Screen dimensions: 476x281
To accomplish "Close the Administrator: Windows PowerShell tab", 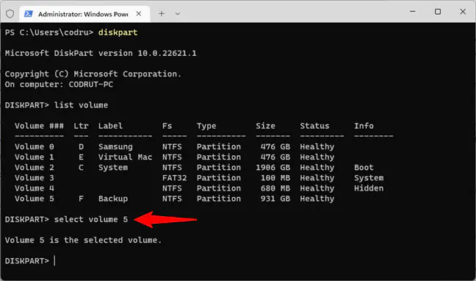I will (x=138, y=14).
